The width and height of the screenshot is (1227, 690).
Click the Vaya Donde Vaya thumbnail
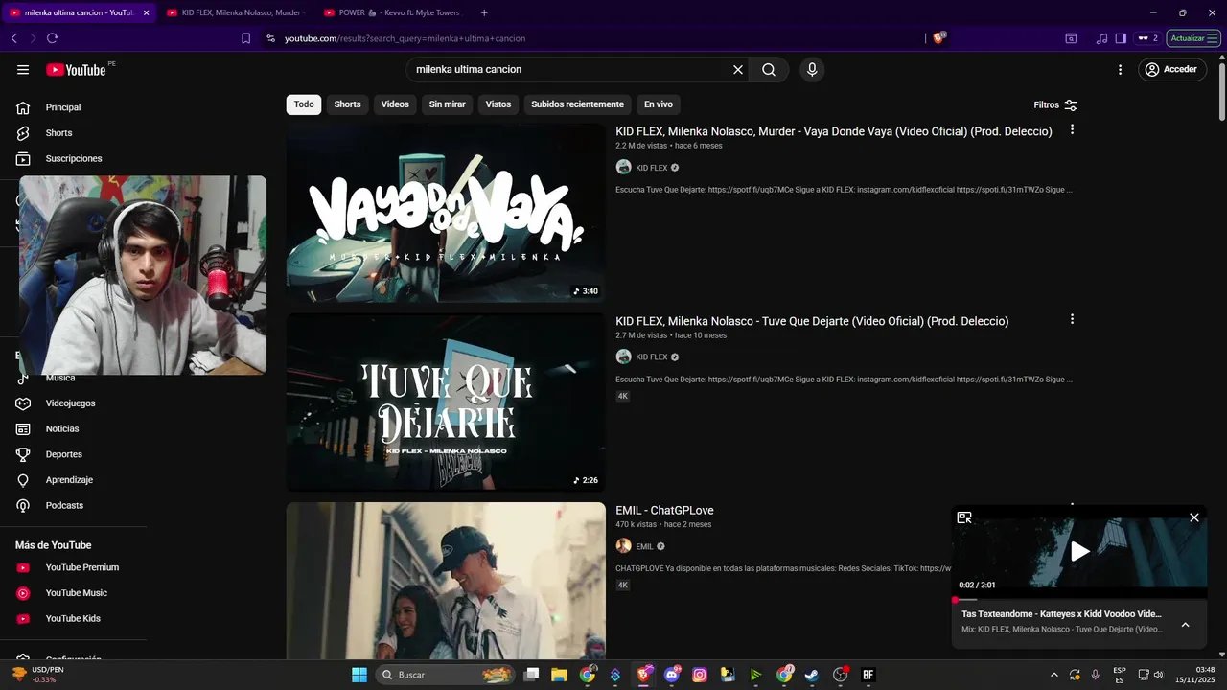(446, 213)
